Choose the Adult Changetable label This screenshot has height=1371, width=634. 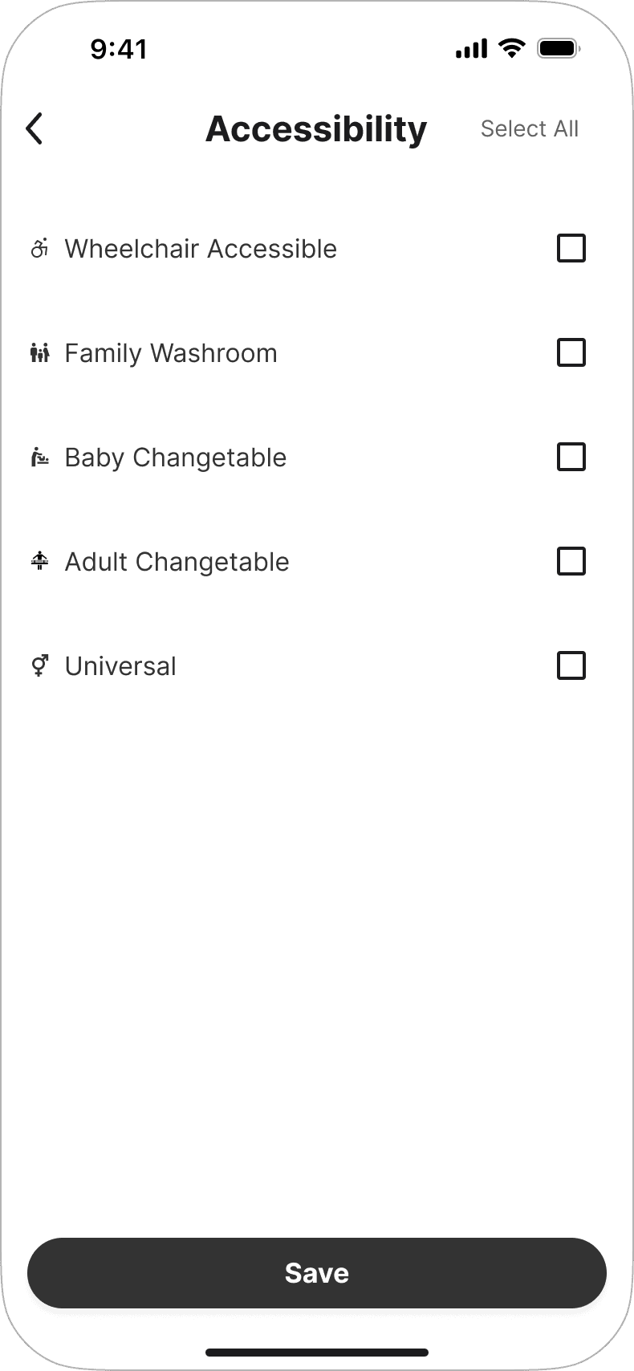177,562
